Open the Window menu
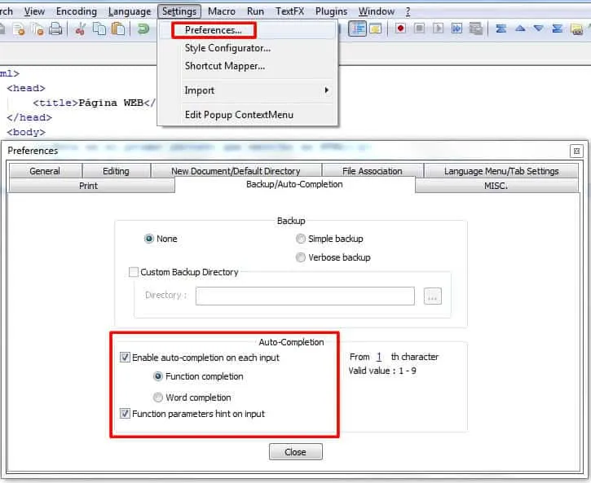591x483 pixels. 377,11
